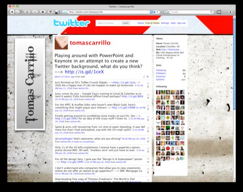Click the four-pane window icon in toolbar
The height and width of the screenshot is (192, 243).
pyautogui.click(x=219, y=12)
